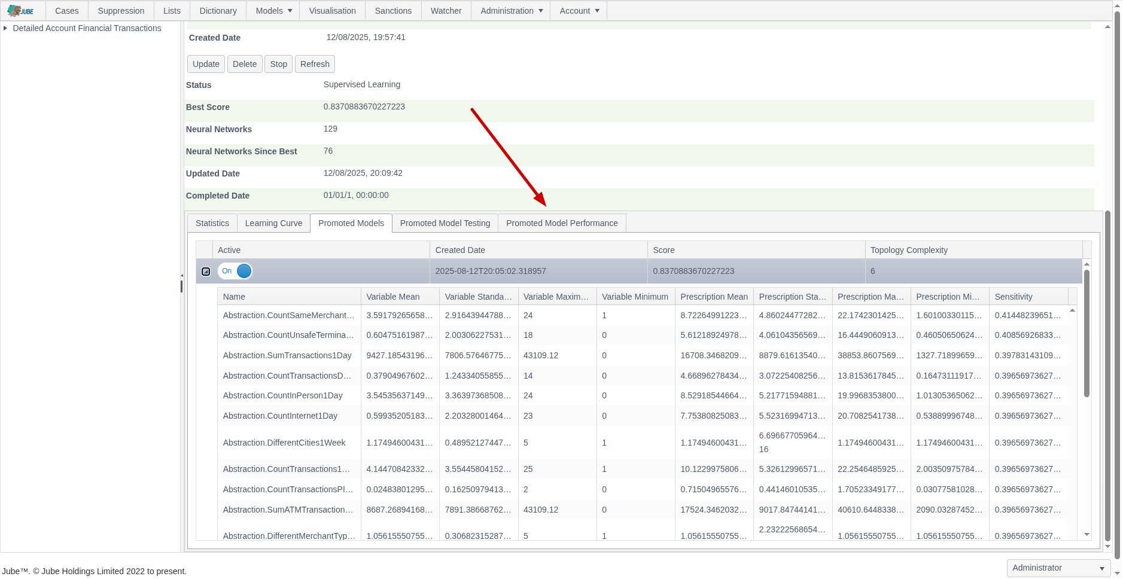Switch to the Statistics tab
1123x579 pixels.
(212, 223)
